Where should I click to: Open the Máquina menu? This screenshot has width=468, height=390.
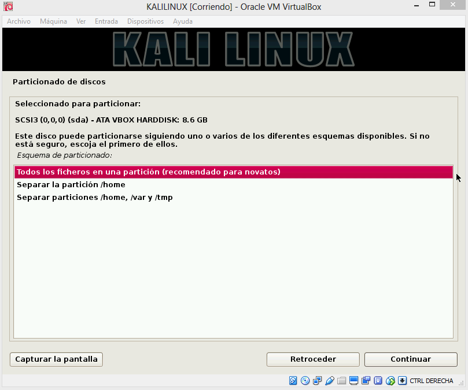pos(53,21)
